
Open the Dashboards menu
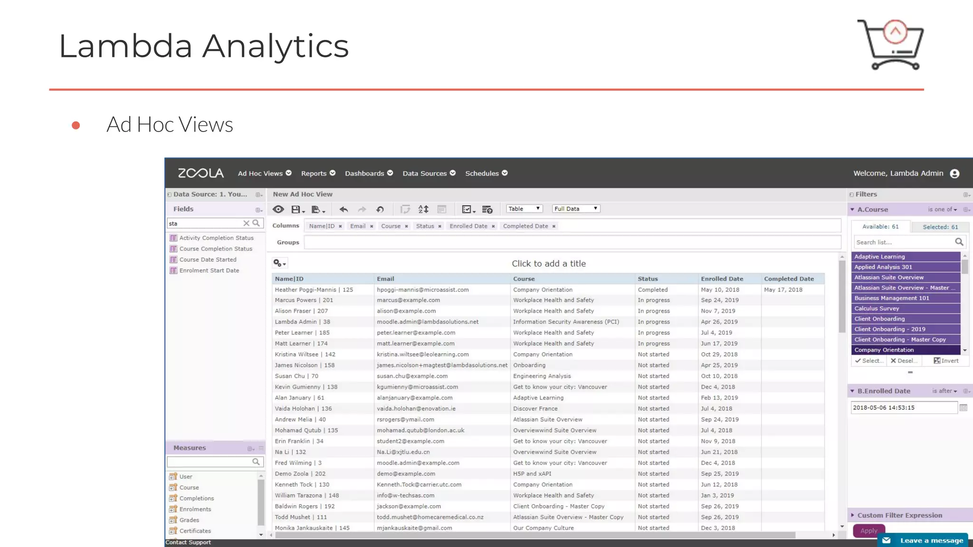click(369, 173)
